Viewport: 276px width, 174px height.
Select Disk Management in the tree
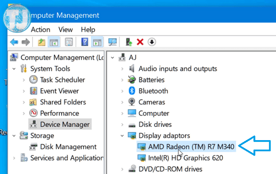68,147
